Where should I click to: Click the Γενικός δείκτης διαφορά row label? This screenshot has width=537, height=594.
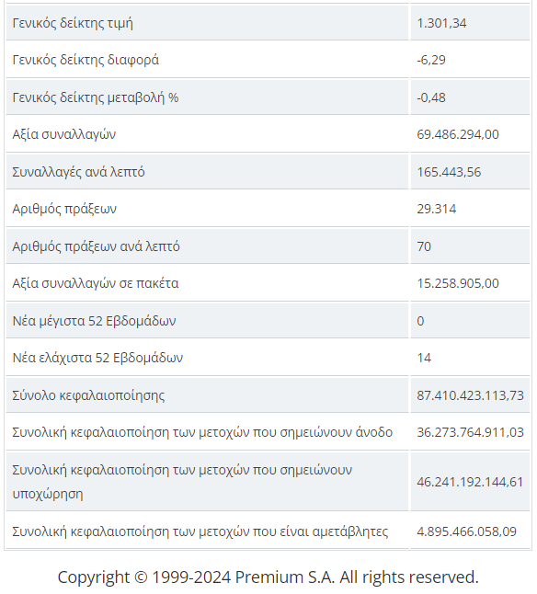click(86, 60)
